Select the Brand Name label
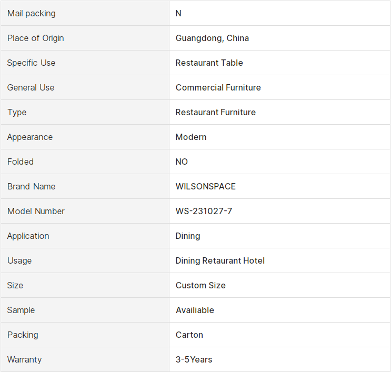Image resolution: width=391 pixels, height=372 pixels. pos(31,186)
